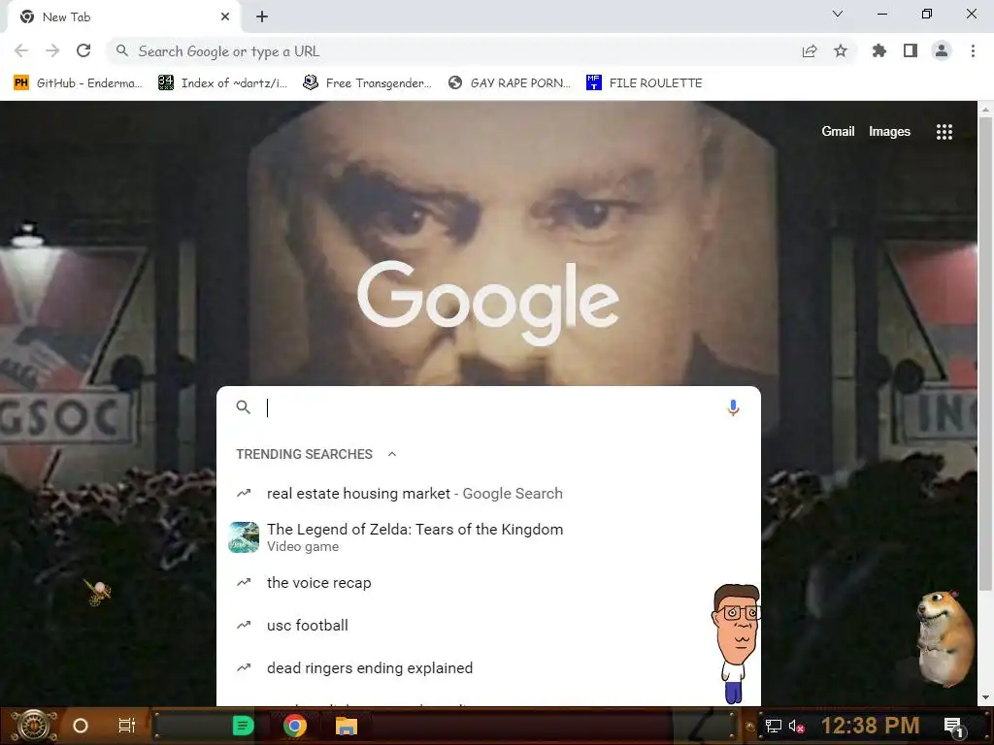Open the Google apps grid

click(x=944, y=132)
